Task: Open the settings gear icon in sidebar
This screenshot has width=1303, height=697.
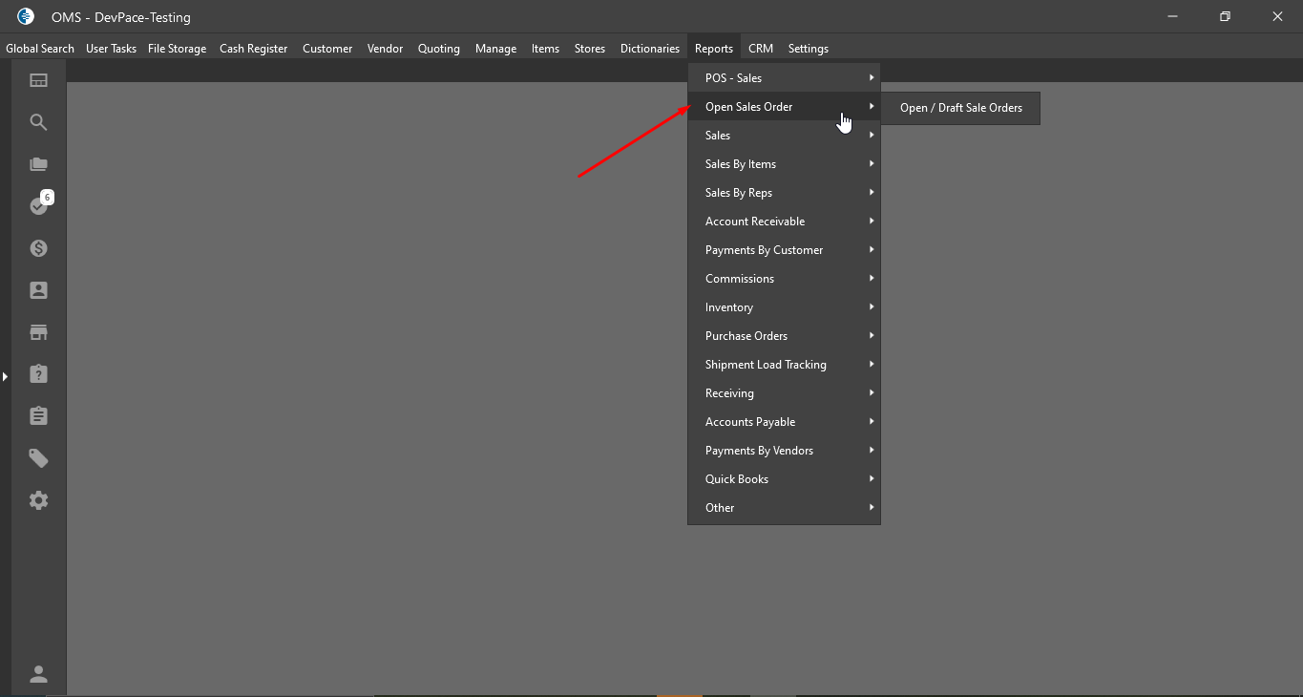Action: 38,500
